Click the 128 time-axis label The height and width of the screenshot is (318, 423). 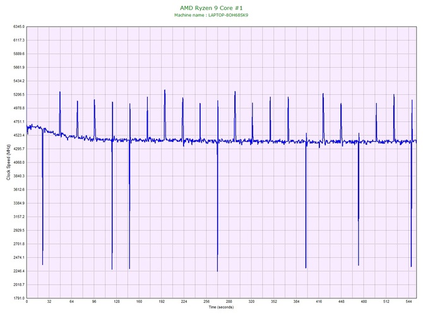click(117, 302)
